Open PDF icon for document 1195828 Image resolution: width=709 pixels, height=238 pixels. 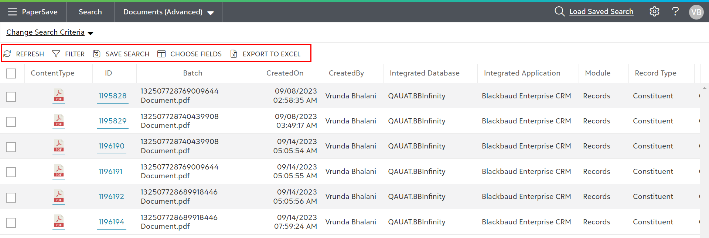click(x=59, y=96)
